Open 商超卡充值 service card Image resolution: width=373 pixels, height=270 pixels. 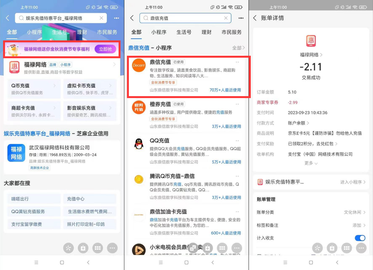pyautogui.click(x=34, y=111)
